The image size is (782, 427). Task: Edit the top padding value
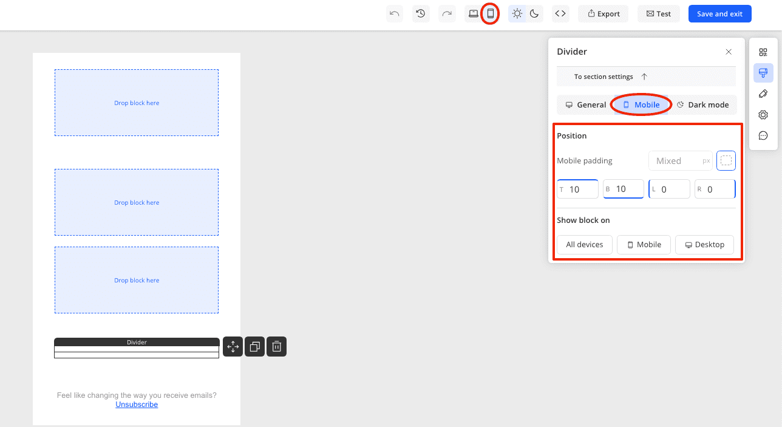577,189
